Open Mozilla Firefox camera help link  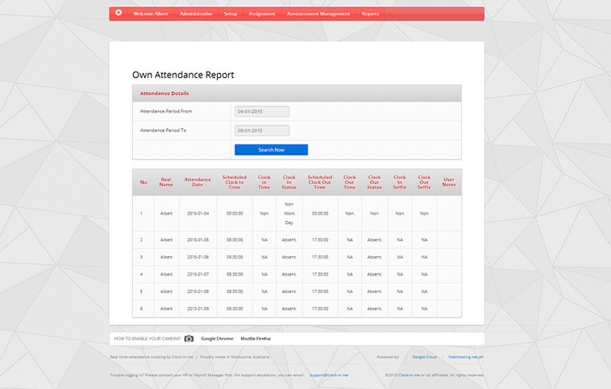(256, 339)
